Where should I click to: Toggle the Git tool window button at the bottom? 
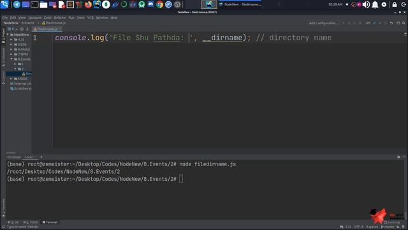click(13, 222)
